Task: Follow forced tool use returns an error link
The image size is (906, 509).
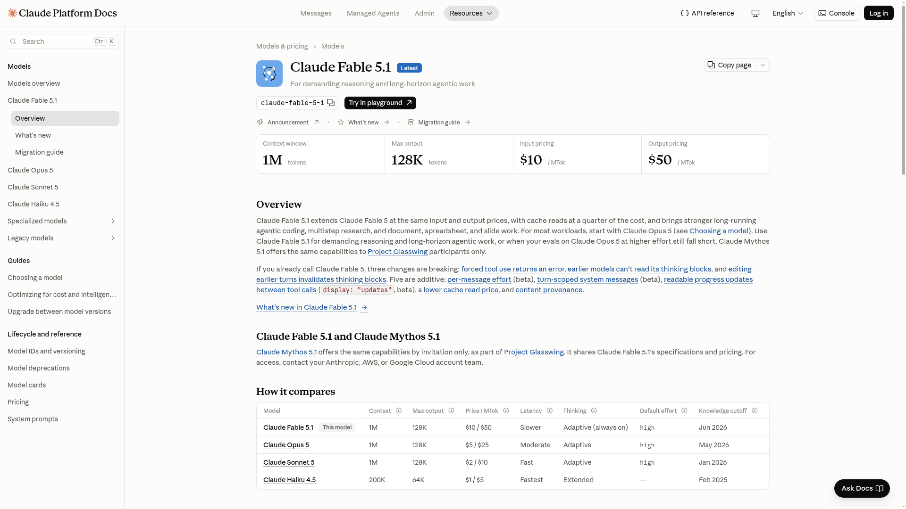Action: [x=512, y=269]
